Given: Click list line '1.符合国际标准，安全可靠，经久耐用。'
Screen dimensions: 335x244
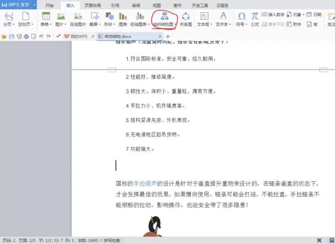Looking at the screenshot, I should [171, 59].
